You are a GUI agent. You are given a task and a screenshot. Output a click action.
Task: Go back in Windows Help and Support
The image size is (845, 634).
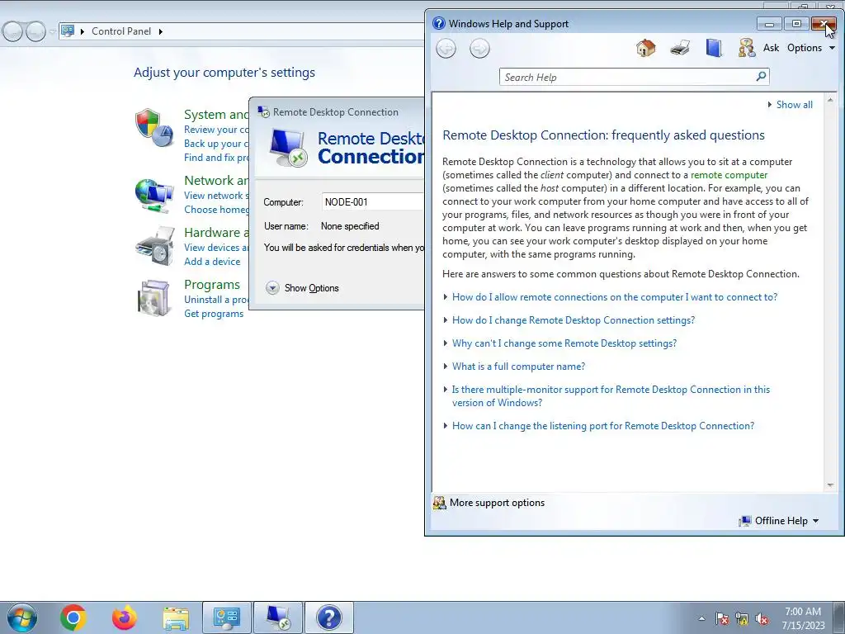click(446, 49)
